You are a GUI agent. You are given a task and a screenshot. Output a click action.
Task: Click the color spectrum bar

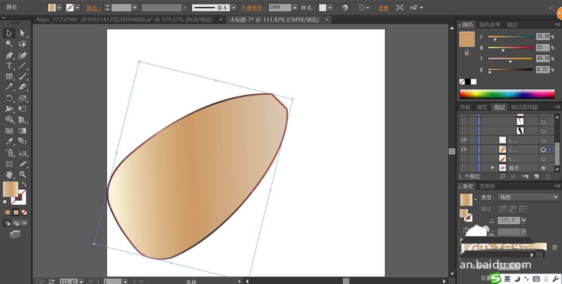point(507,94)
